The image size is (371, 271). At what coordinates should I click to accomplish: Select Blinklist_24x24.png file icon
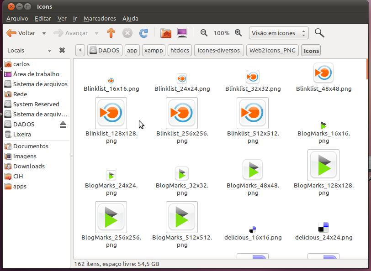pos(182,78)
